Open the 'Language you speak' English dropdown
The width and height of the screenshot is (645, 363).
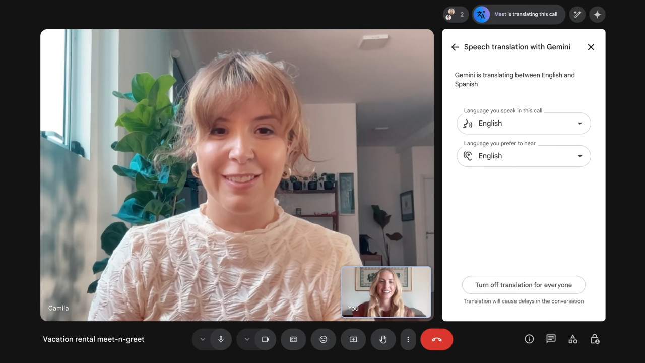click(x=524, y=124)
